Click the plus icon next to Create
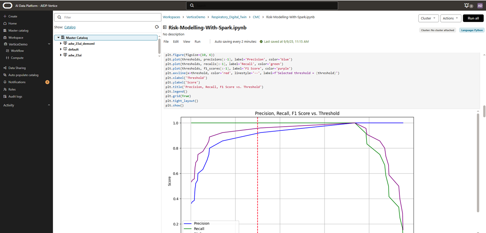The image size is (486, 233). click(x=5, y=16)
